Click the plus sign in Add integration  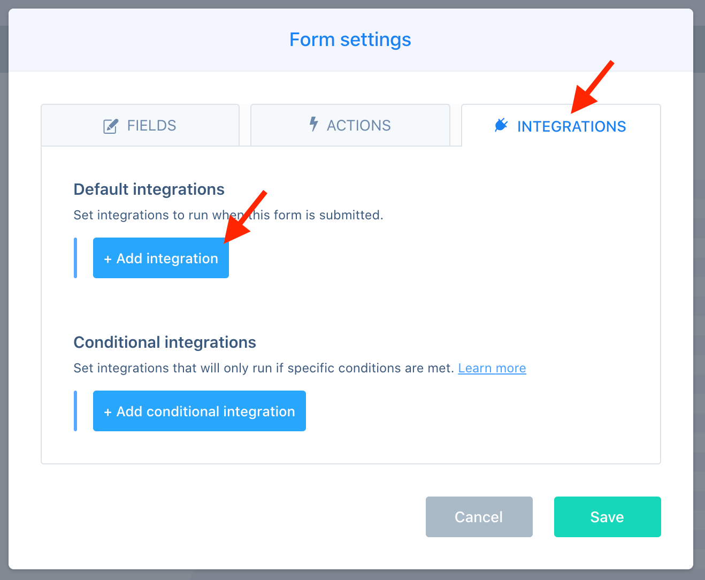(x=108, y=259)
